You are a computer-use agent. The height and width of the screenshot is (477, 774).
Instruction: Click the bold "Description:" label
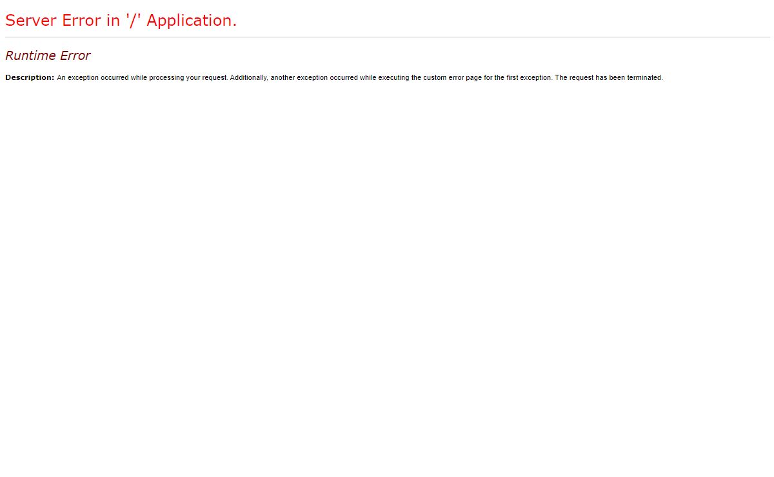(30, 77)
